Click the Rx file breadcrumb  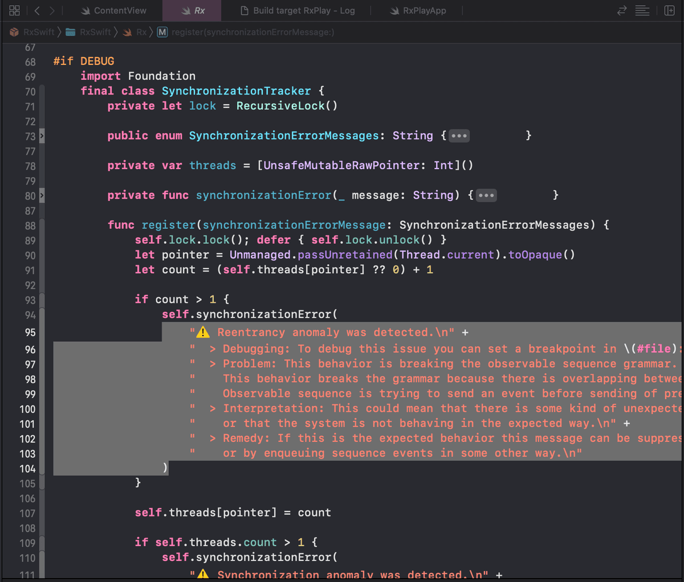141,32
